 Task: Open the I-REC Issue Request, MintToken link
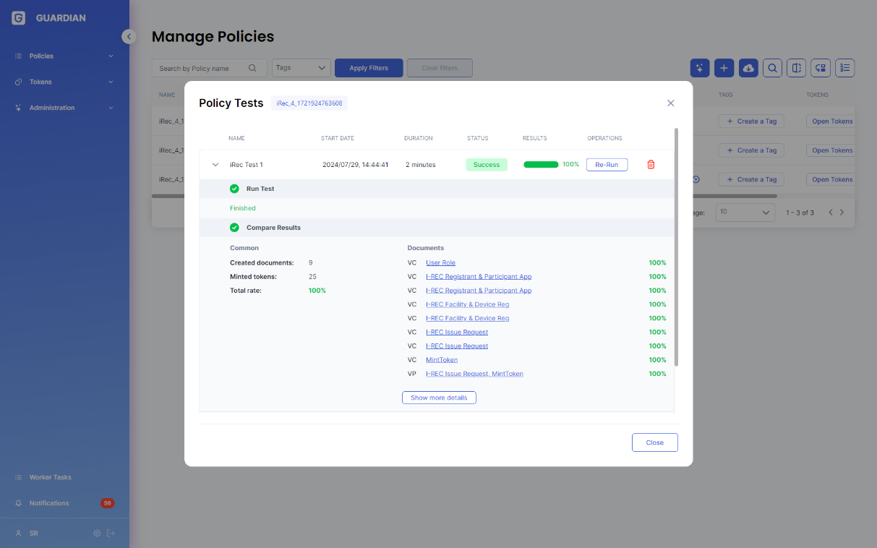tap(474, 374)
